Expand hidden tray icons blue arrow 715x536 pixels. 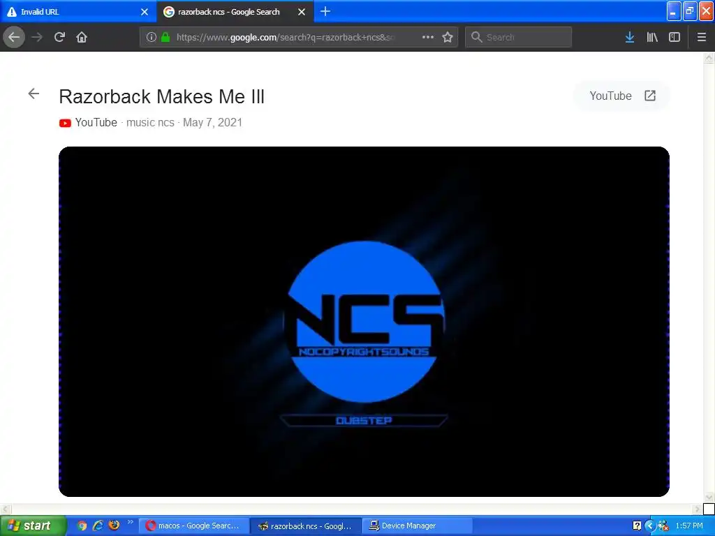click(x=650, y=526)
